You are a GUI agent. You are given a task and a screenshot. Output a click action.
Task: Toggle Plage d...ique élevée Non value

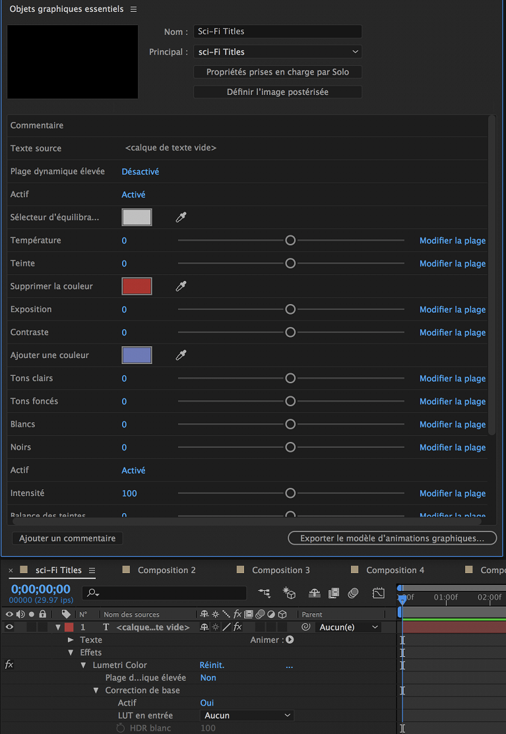pos(208,677)
